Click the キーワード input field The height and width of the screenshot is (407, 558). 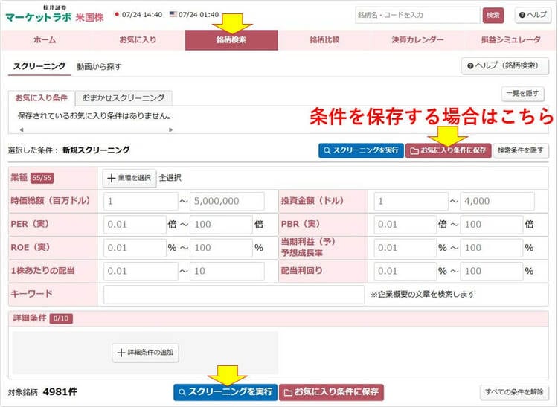tap(234, 294)
